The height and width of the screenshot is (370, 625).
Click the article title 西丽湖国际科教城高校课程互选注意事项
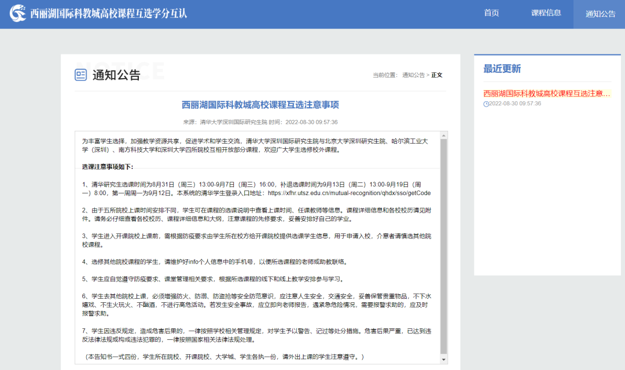coord(260,105)
